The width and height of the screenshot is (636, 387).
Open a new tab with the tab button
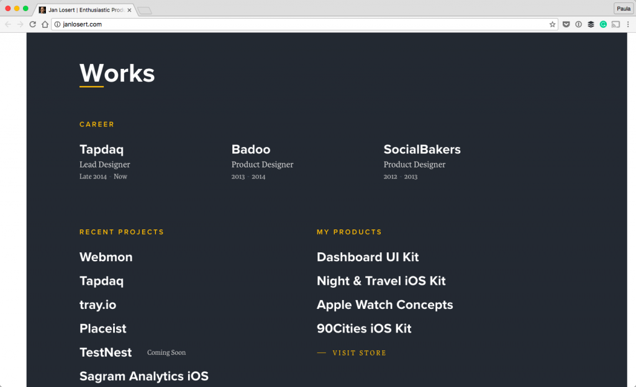click(144, 10)
